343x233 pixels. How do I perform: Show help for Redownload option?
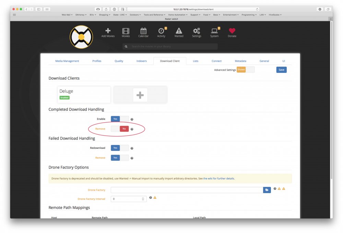click(132, 148)
